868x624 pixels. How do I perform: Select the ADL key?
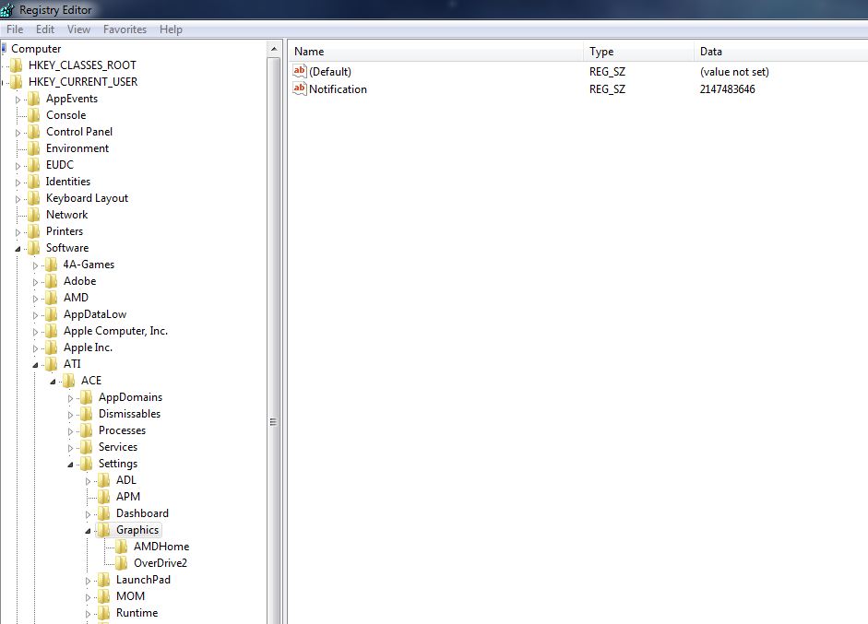[125, 480]
